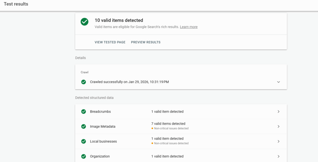
Task: Open Organization details via right chevron
Action: click(279, 156)
